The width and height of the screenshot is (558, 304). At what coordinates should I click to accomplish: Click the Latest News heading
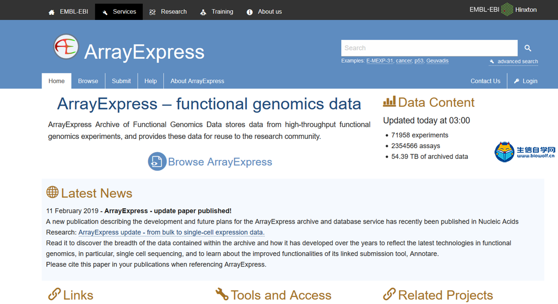[x=97, y=193]
